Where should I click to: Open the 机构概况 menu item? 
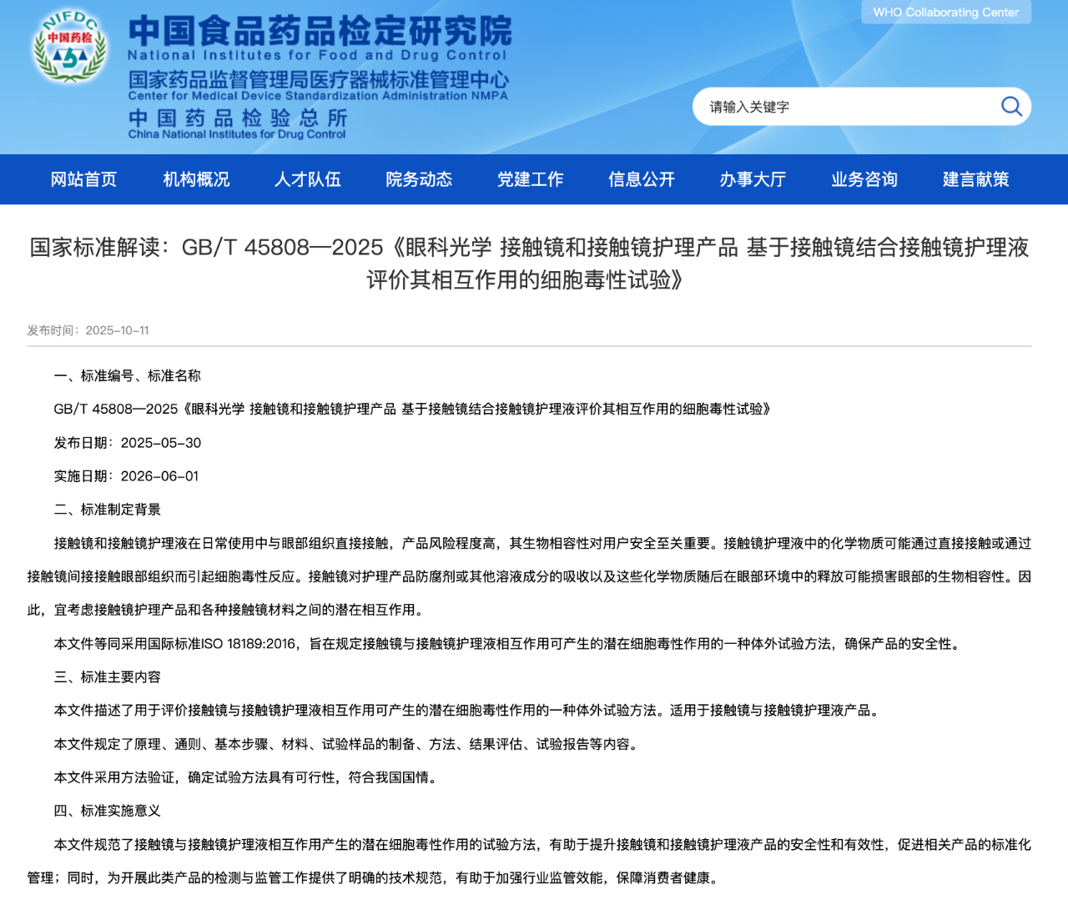(196, 179)
